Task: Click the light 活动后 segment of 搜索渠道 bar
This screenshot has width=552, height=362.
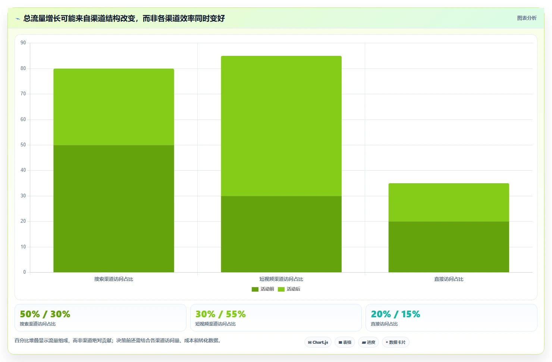Action: [114, 107]
